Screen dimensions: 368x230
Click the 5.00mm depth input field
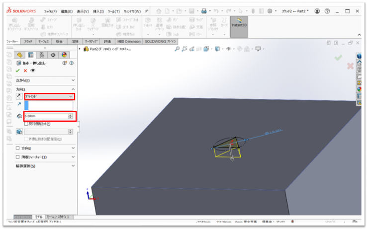point(45,116)
